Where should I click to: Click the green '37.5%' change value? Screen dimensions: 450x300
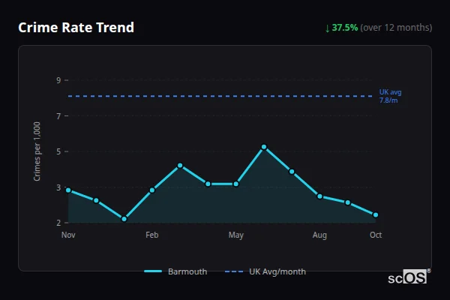click(x=345, y=28)
